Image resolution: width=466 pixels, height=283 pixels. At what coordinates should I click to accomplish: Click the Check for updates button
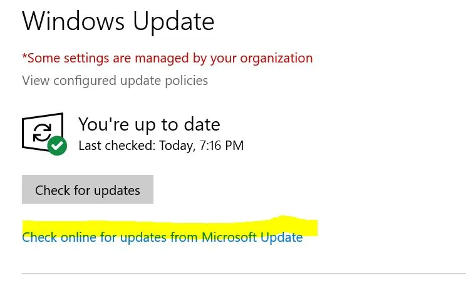[88, 189]
